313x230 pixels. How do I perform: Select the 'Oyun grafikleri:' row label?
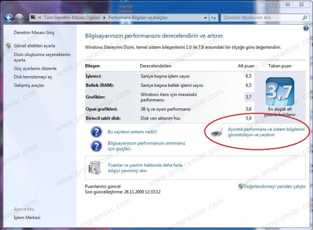(x=101, y=109)
